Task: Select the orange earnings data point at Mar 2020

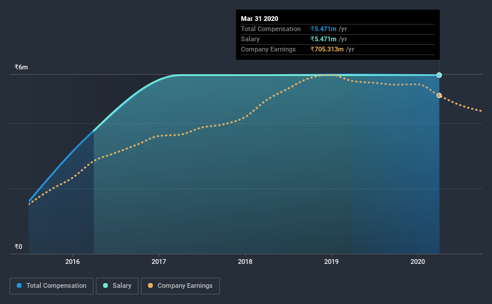Action: (x=439, y=95)
